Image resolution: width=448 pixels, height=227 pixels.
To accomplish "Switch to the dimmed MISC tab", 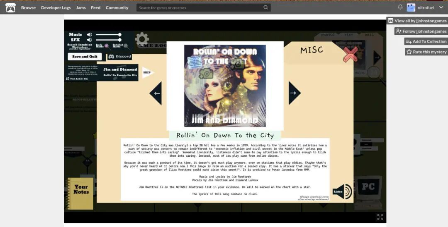I will 369,35.
